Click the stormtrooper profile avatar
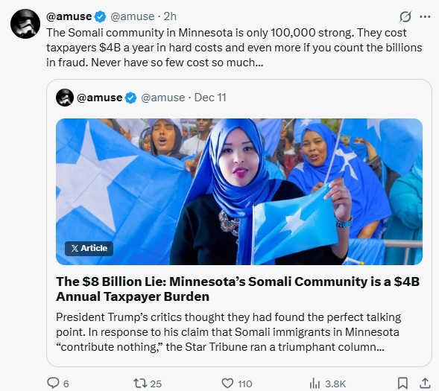The width and height of the screenshot is (439, 391). point(25,24)
